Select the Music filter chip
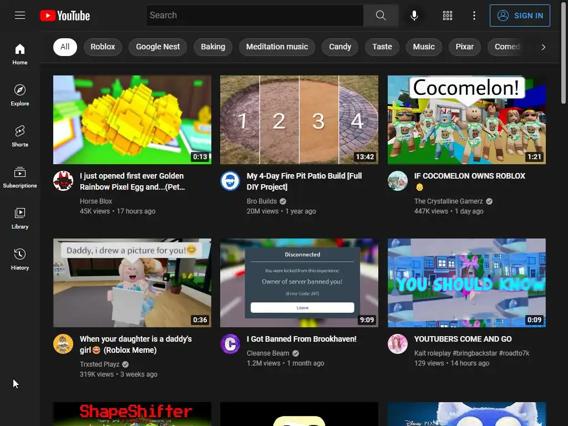Screen dimensions: 568x426 [x=424, y=47]
